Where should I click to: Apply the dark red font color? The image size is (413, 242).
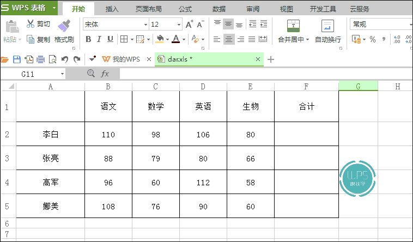[175, 39]
